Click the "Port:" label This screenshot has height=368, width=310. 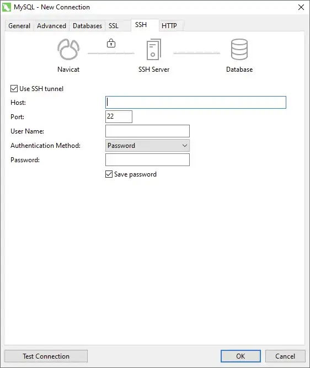[x=17, y=117]
